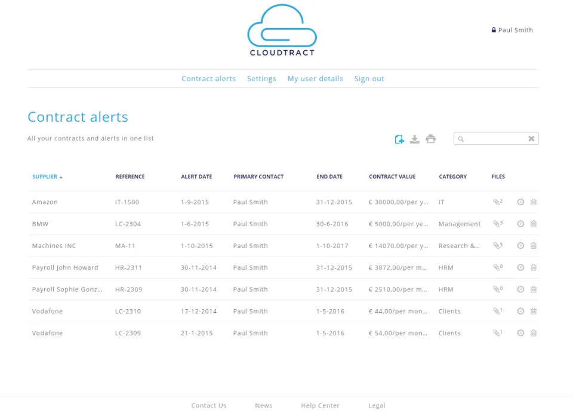Open alert clock for Vodafone LC-2309
This screenshot has width=573, height=413.
tap(520, 333)
